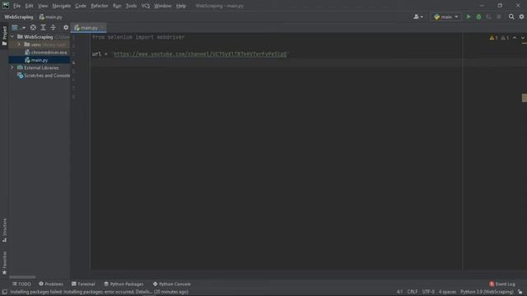Viewport: 527px width, 296px height.
Task: Open the Problems tool window
Action: pyautogui.click(x=51, y=284)
